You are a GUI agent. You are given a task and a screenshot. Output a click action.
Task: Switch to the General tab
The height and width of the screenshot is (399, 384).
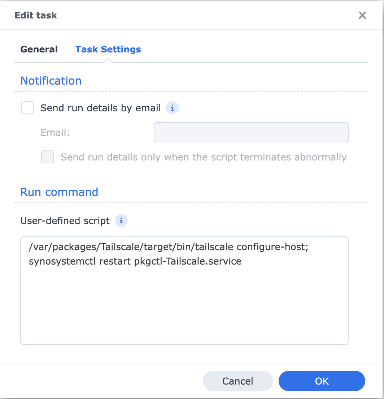pos(39,49)
